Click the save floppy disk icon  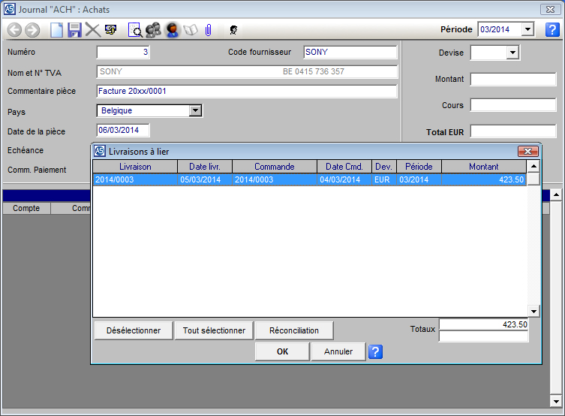tap(74, 30)
